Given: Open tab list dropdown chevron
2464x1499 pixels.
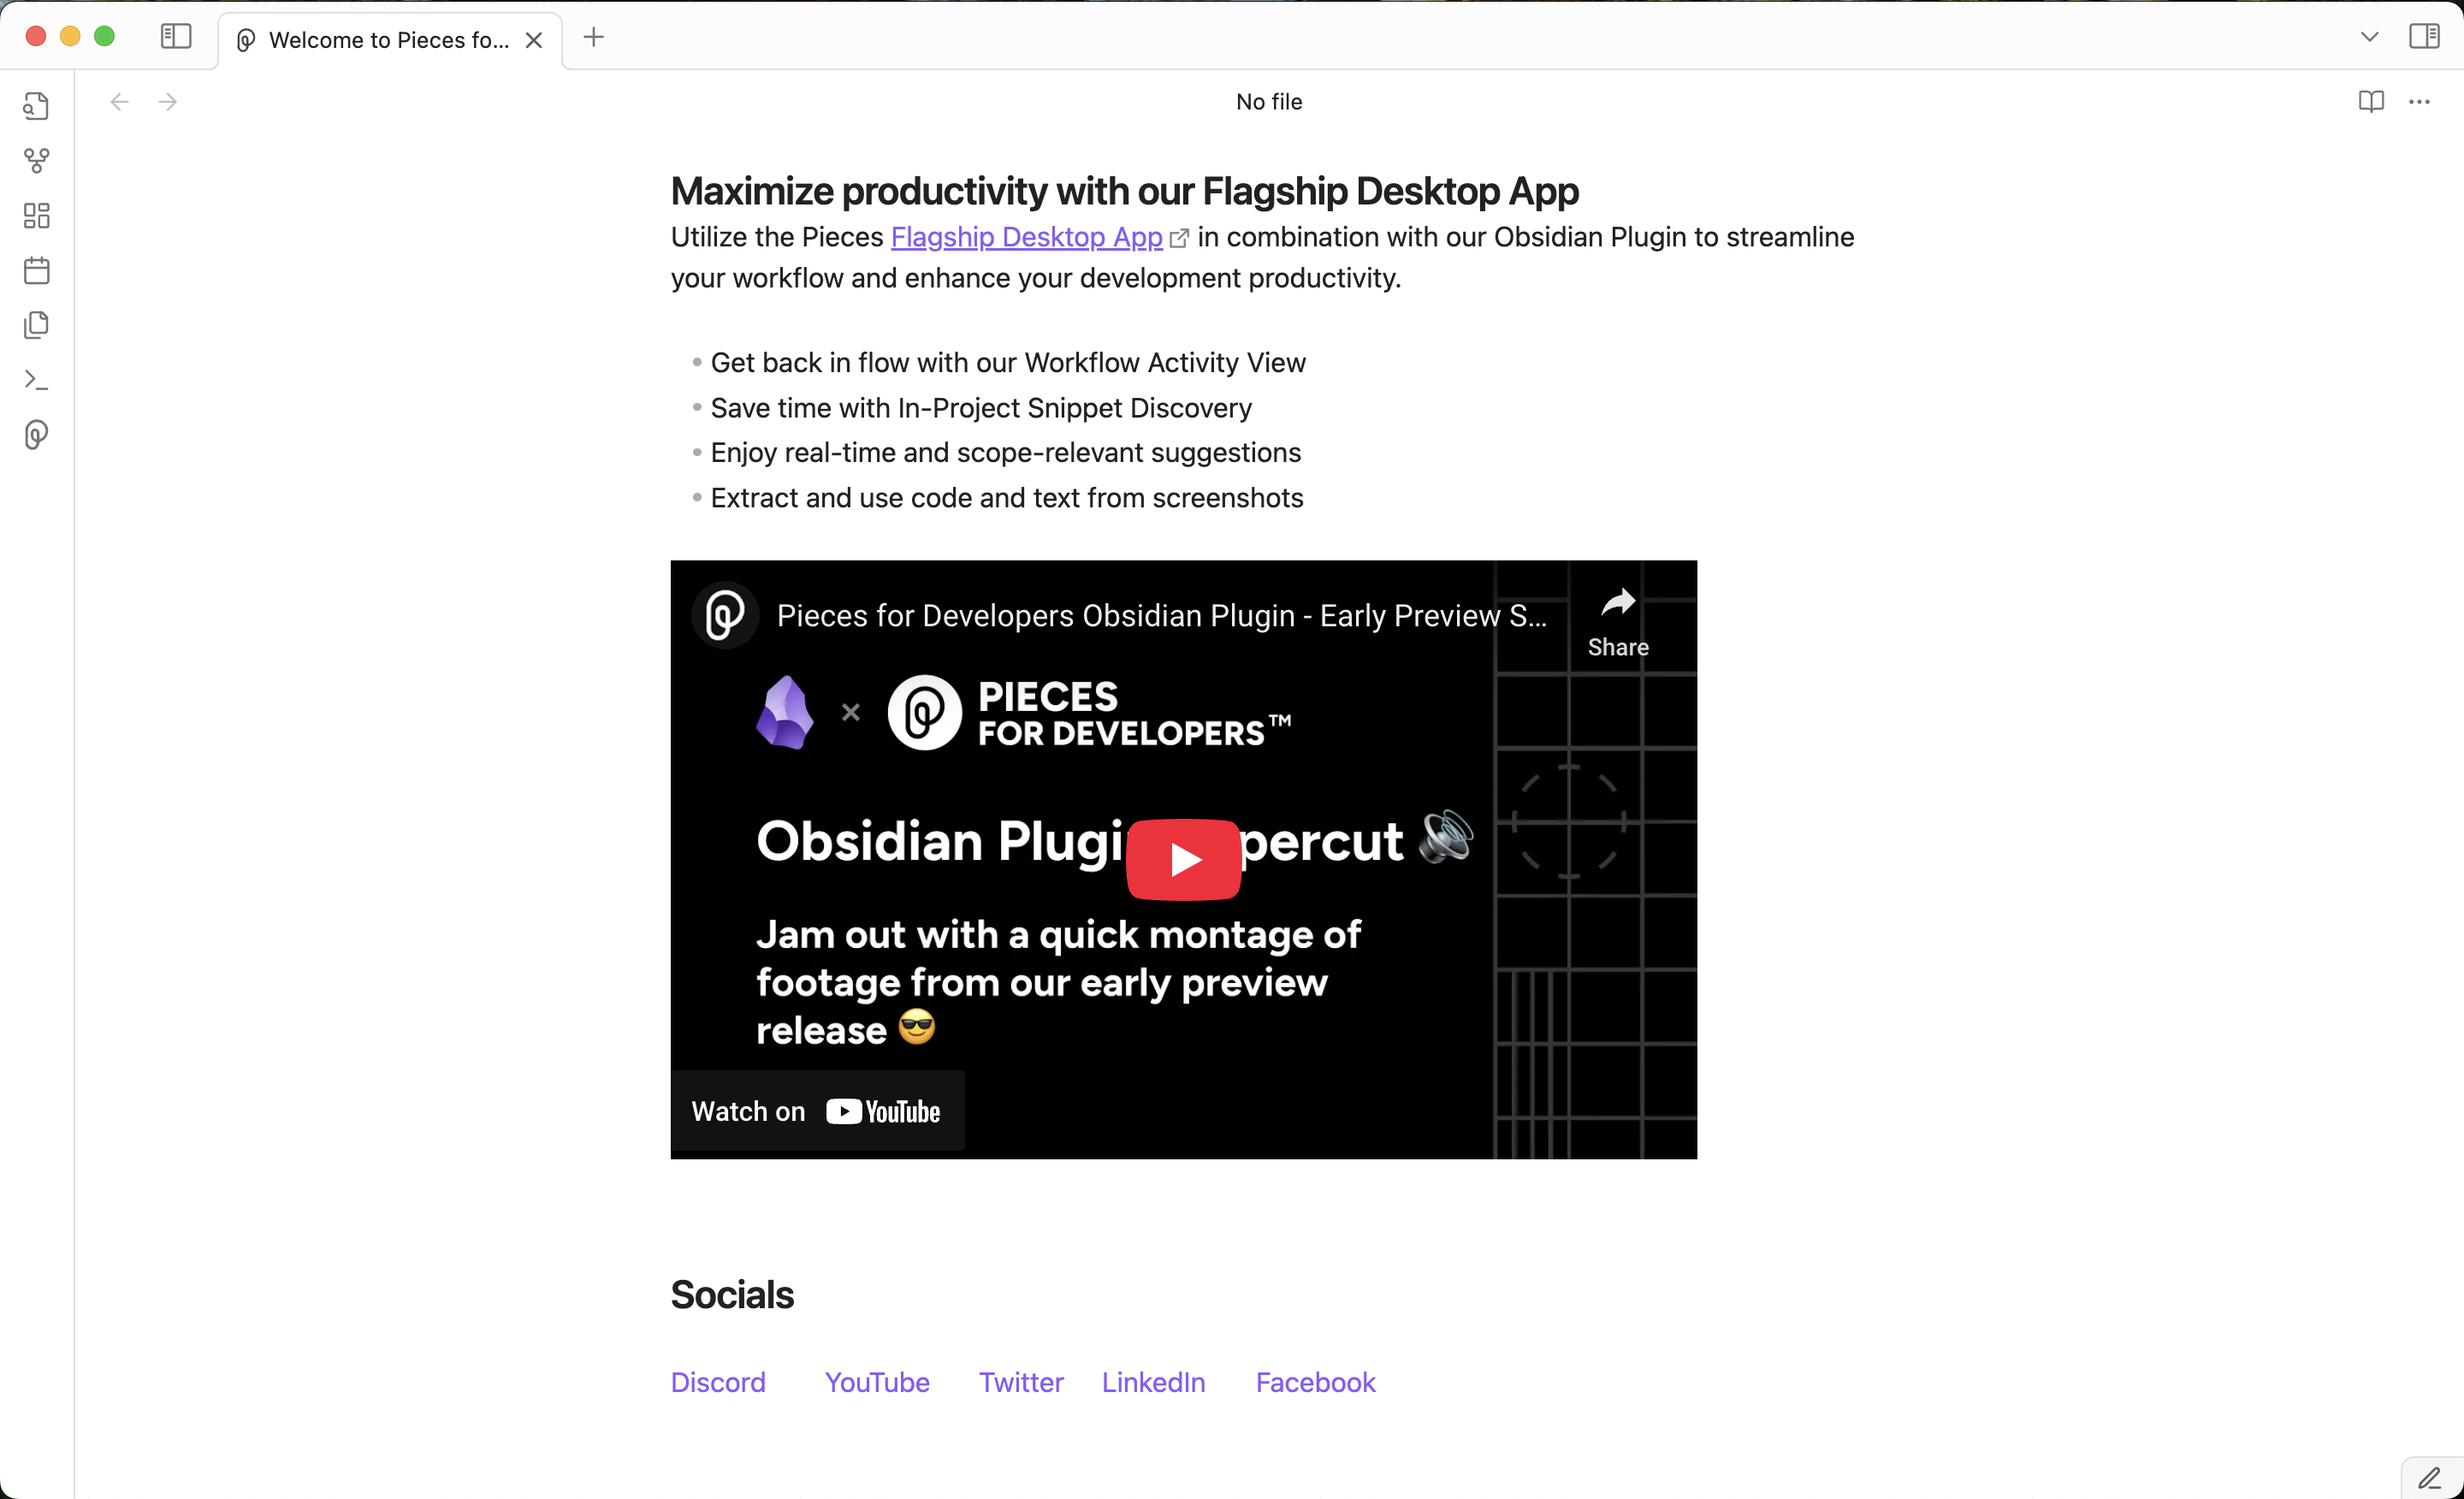Looking at the screenshot, I should coord(2369,37).
